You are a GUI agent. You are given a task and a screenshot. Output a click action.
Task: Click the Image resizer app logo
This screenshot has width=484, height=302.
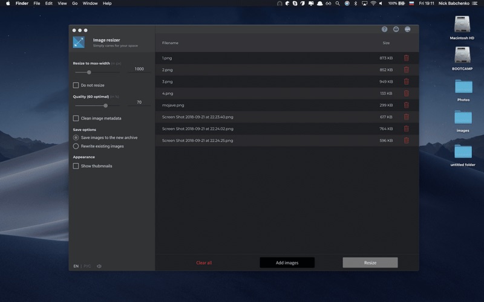click(79, 42)
